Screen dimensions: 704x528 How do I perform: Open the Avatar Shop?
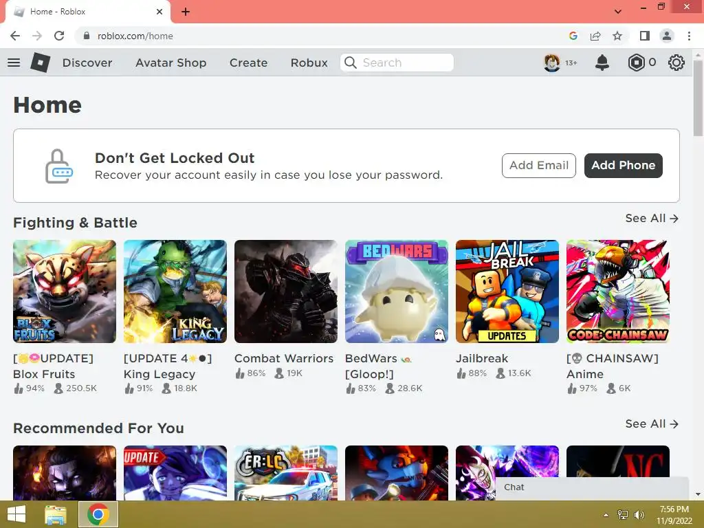click(x=171, y=63)
